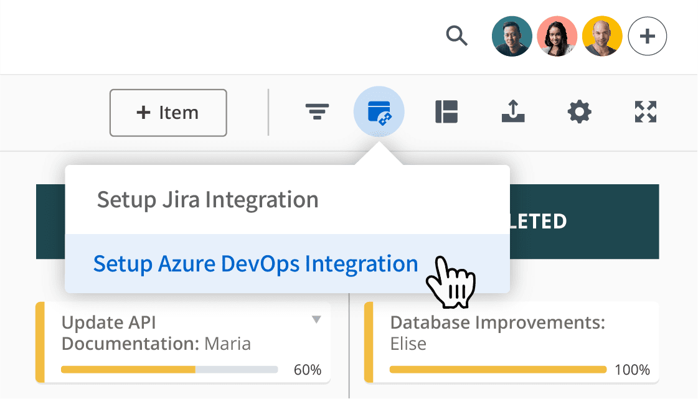This screenshot has height=399, width=698.
Task: Open the layout panel icon
Action: pos(446,113)
